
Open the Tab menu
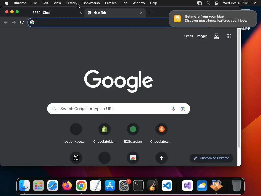pos(124,3)
